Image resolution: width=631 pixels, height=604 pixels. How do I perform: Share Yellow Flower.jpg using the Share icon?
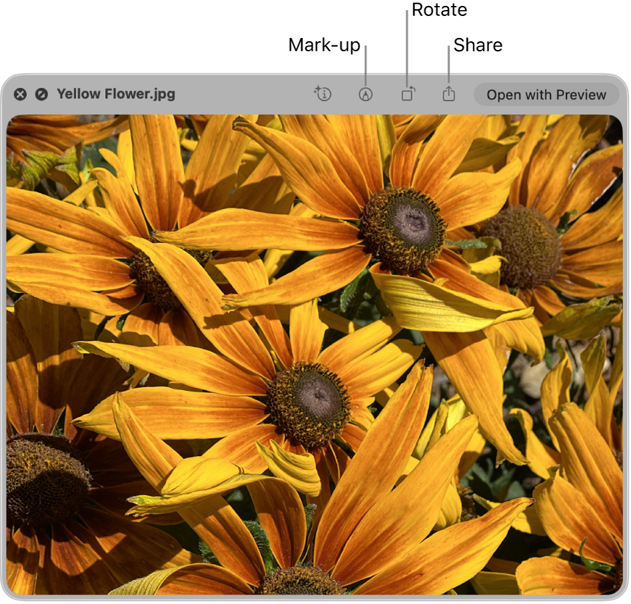(x=448, y=94)
